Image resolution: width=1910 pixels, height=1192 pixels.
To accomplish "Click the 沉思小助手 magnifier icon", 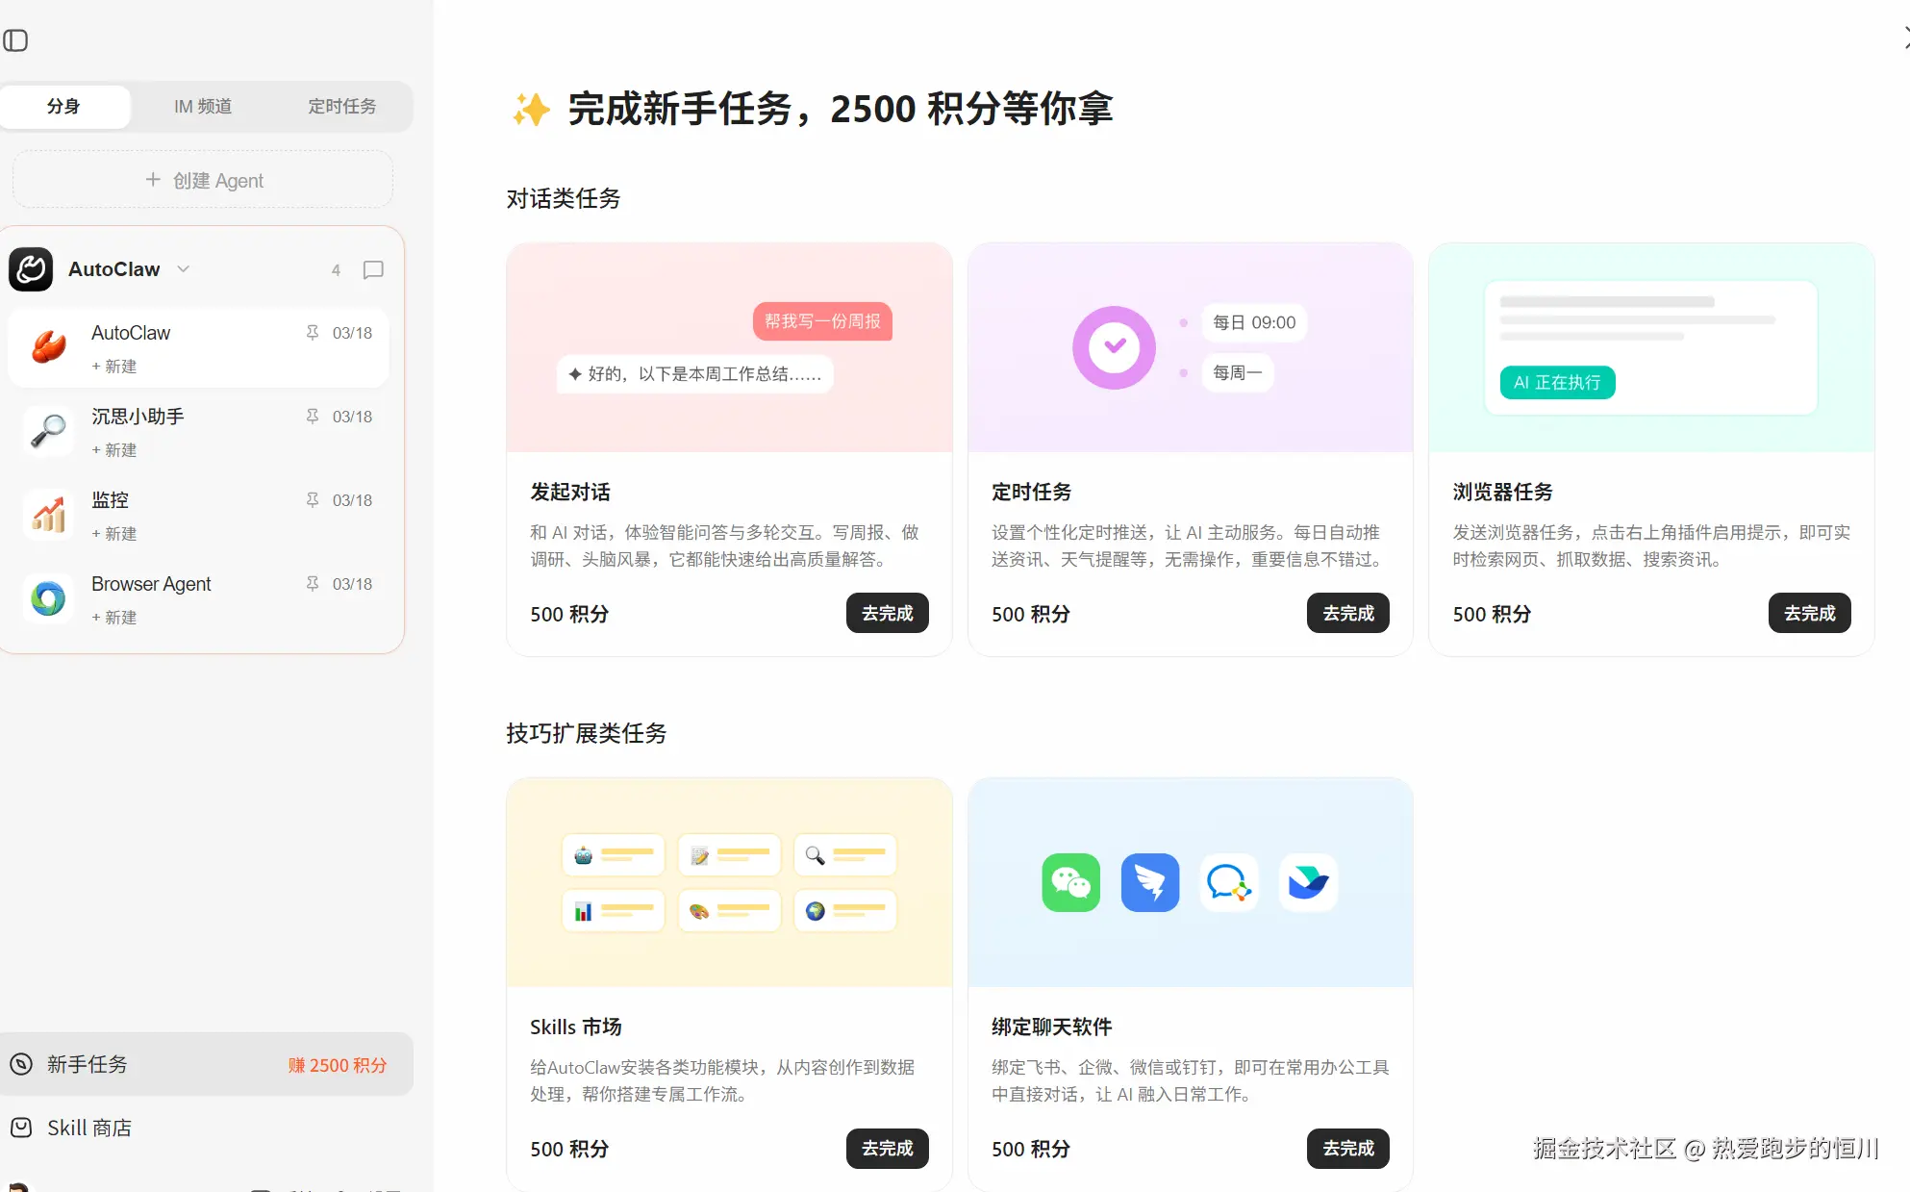I will pyautogui.click(x=49, y=431).
